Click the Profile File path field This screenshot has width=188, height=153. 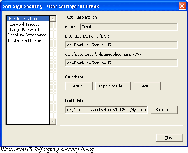pyautogui.click(x=107, y=110)
